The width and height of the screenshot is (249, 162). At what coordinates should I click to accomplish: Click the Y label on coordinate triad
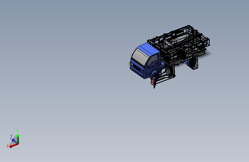click(18, 131)
